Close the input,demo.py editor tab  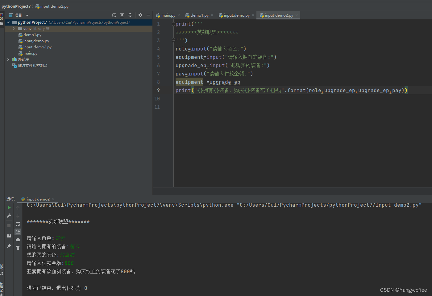click(x=253, y=15)
